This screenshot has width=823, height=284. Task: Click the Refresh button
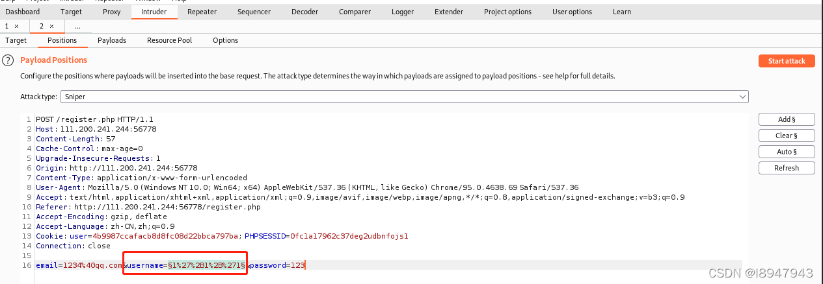(787, 168)
